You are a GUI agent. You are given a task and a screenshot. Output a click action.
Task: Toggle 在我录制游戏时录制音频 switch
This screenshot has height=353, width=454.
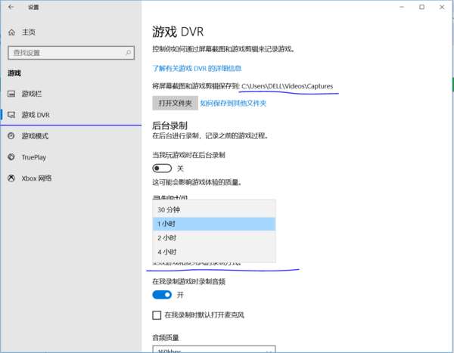coord(162,295)
